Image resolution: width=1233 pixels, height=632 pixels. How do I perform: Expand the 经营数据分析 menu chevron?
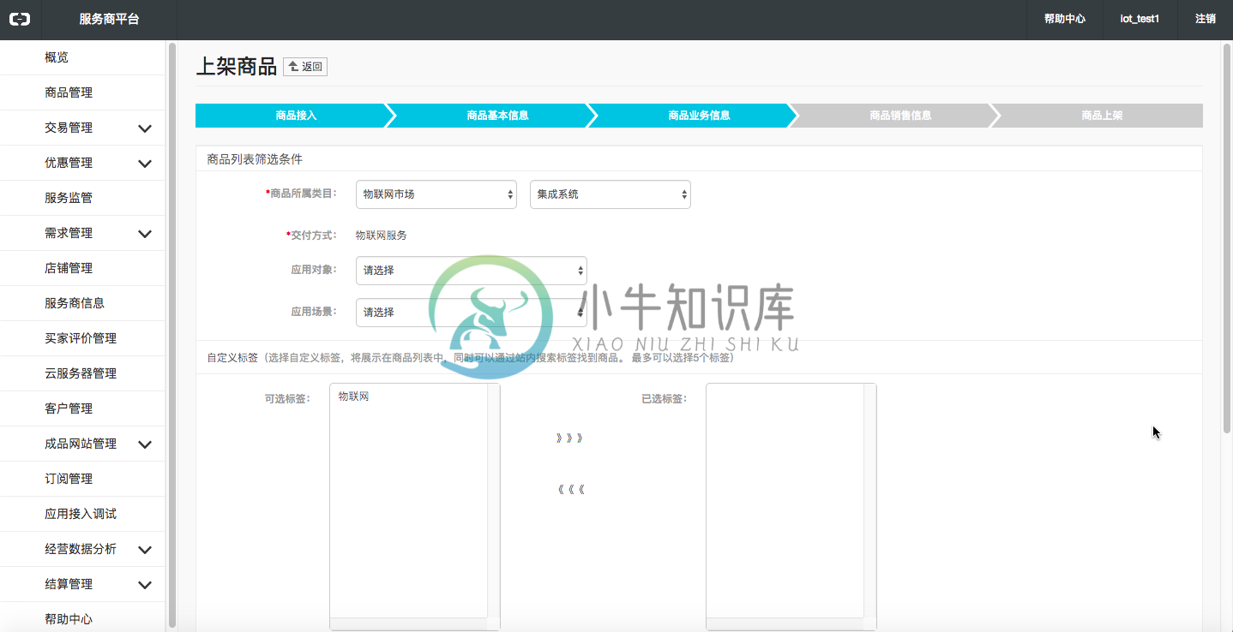click(145, 550)
